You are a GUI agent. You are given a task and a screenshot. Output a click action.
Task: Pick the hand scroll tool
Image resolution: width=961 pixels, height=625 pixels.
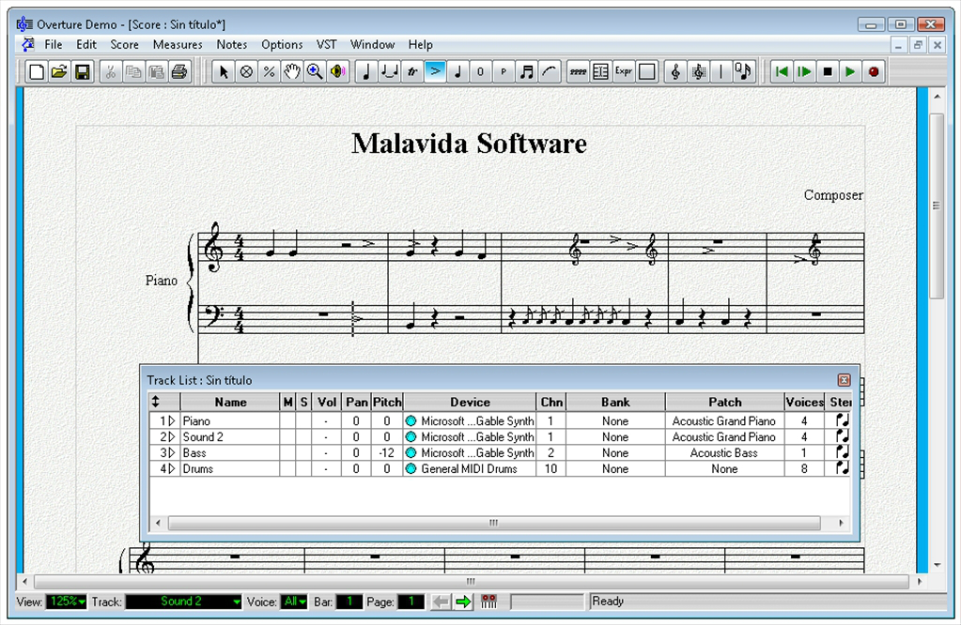click(292, 71)
